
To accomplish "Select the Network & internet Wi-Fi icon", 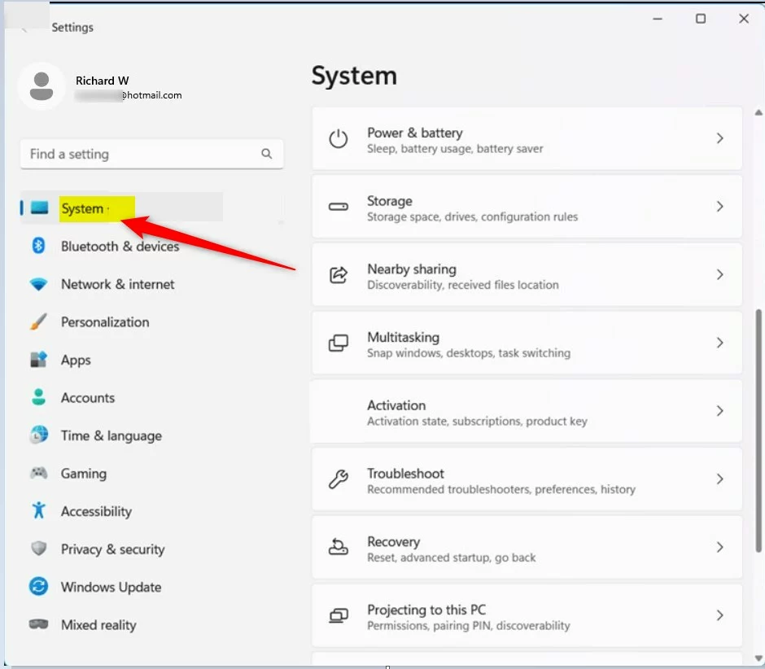I will [x=38, y=284].
